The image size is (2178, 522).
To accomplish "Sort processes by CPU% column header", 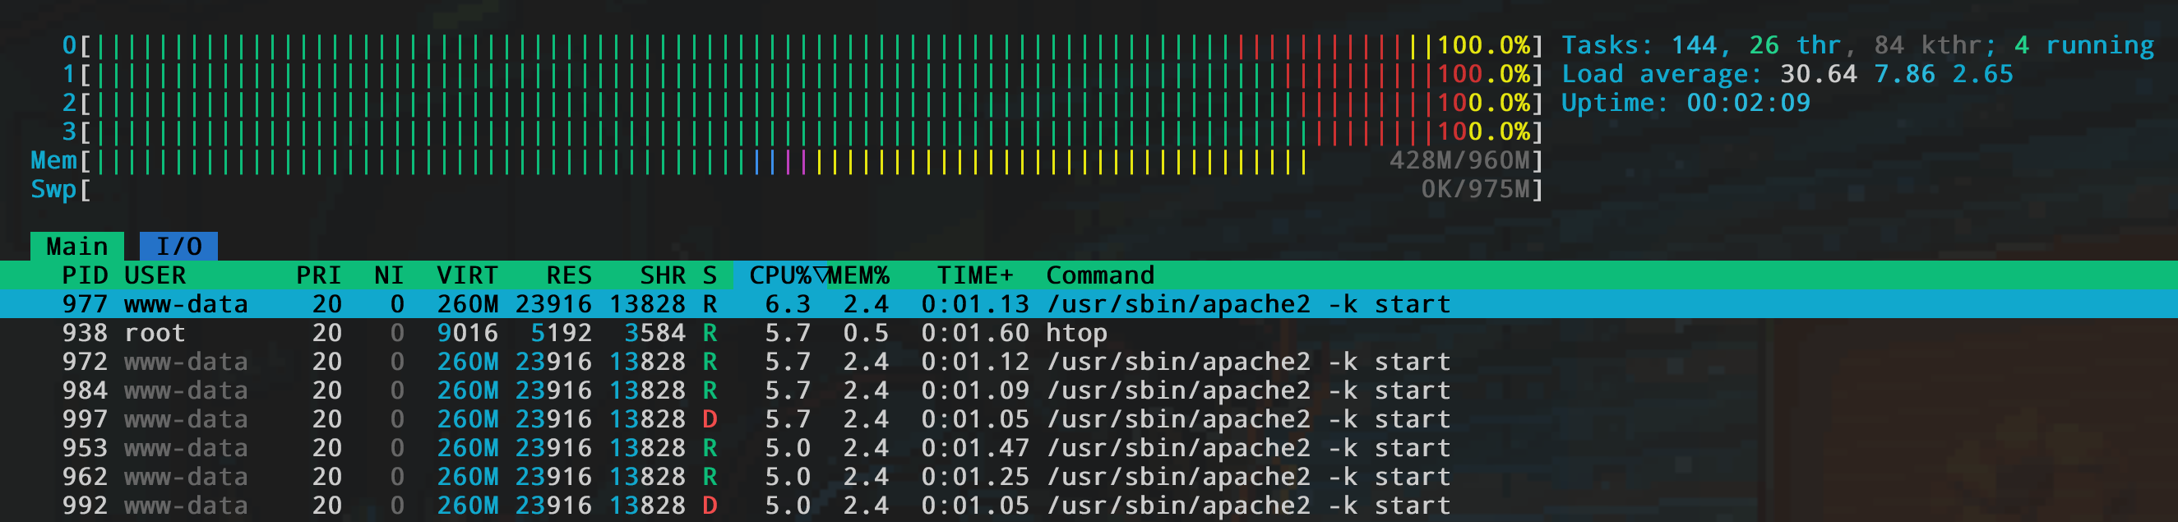I will (x=779, y=275).
